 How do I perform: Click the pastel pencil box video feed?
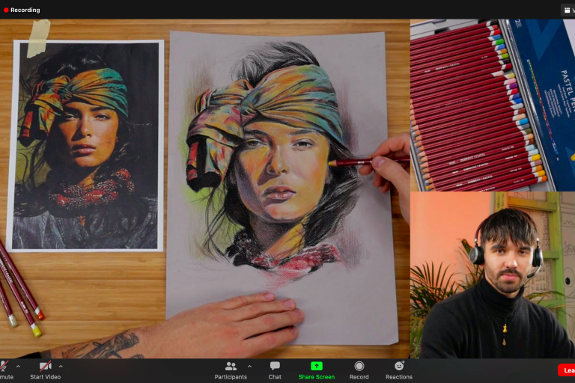pyautogui.click(x=492, y=105)
